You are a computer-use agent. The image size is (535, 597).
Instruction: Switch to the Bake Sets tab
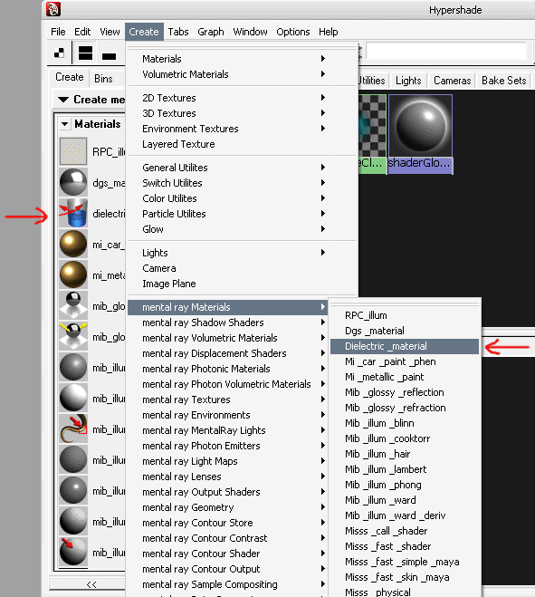504,81
